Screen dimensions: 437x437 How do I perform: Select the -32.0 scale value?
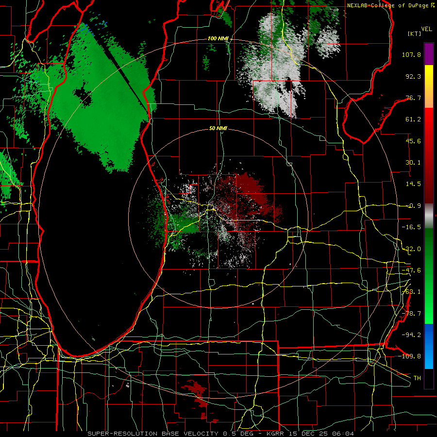point(411,249)
